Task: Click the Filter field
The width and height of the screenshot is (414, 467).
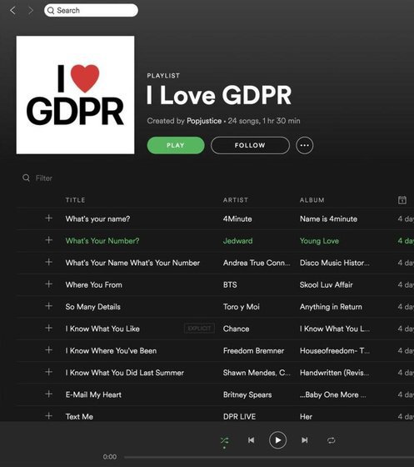Action: 43,178
